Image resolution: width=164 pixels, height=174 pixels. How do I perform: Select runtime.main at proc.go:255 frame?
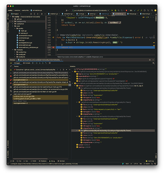pos(40,96)
